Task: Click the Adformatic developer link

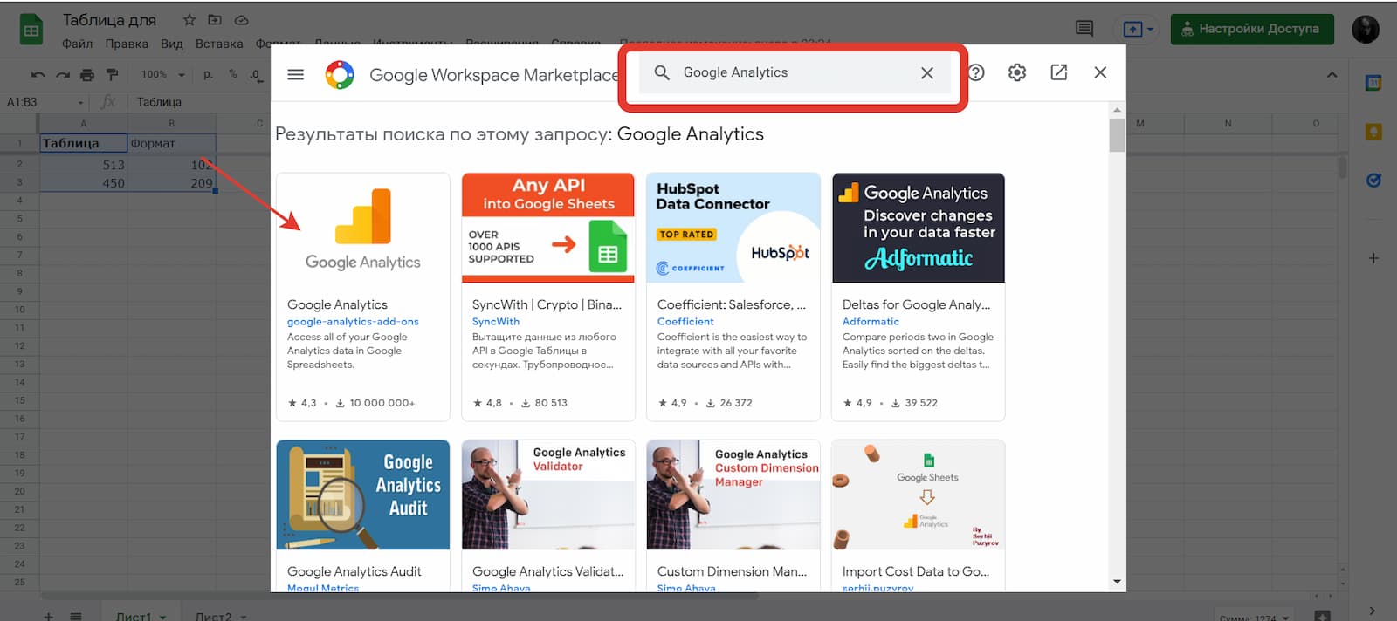Action: tap(871, 322)
